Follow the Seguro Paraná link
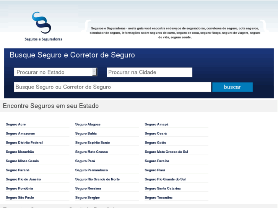 pyautogui.click(x=18, y=170)
